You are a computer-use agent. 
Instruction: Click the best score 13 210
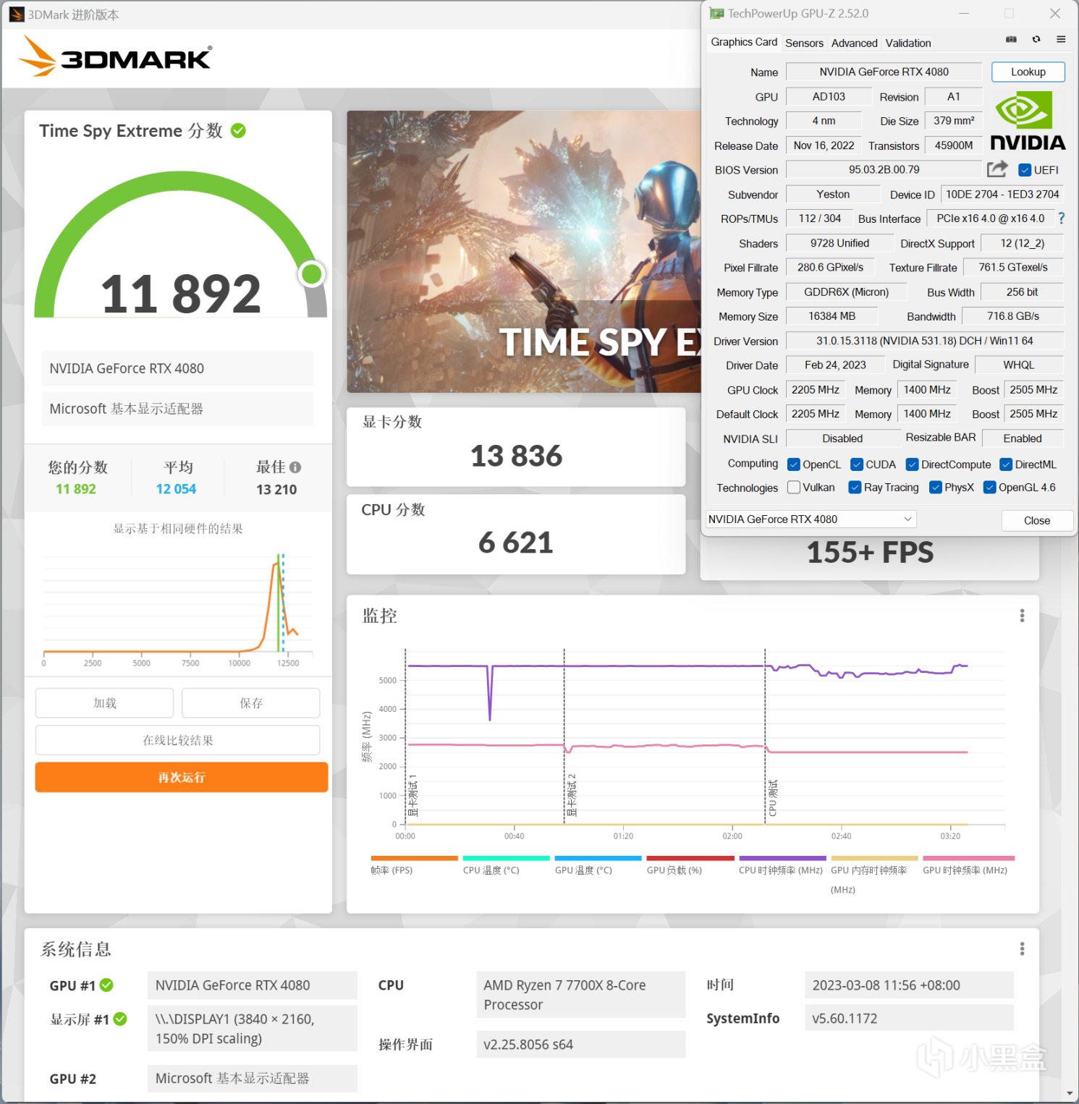pos(276,490)
